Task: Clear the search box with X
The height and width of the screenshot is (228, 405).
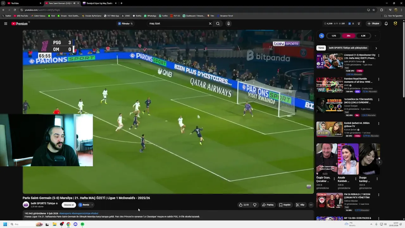Action: point(210,23)
